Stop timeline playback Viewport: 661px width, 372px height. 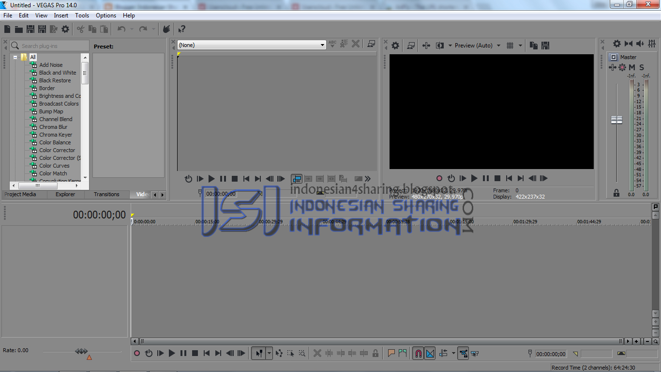click(195, 354)
